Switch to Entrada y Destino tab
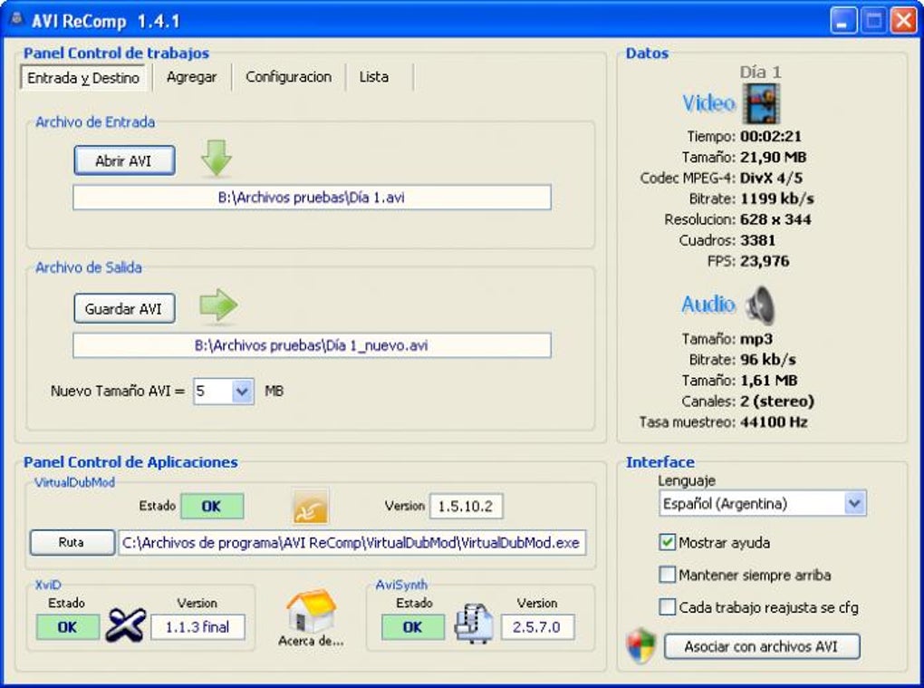 83,78
